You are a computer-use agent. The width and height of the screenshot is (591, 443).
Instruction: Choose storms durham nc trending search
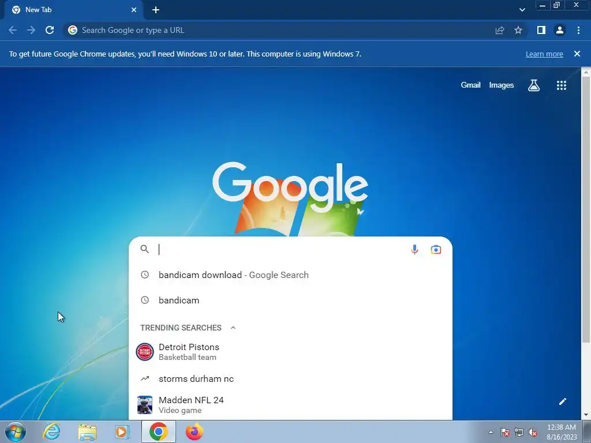(x=290, y=378)
